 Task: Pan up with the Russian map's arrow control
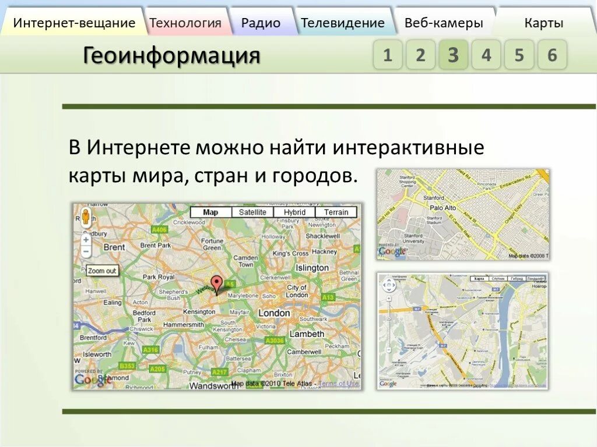point(389,280)
